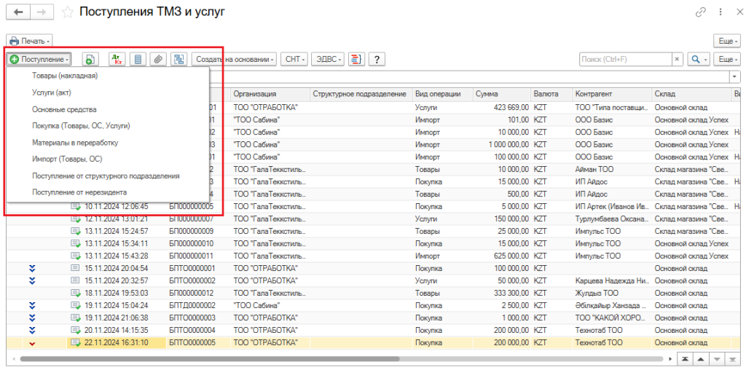Click the question mark help button
The height and width of the screenshot is (370, 746).
pos(377,59)
